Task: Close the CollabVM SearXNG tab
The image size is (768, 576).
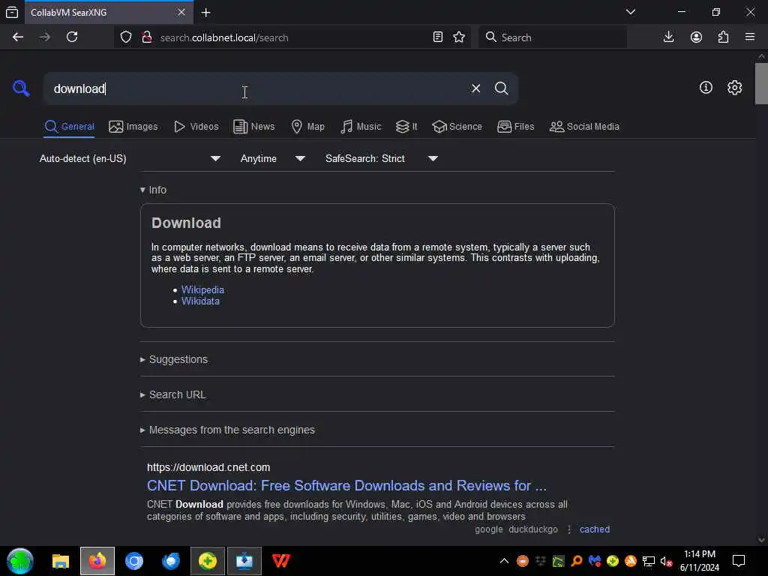Action: pyautogui.click(x=181, y=12)
